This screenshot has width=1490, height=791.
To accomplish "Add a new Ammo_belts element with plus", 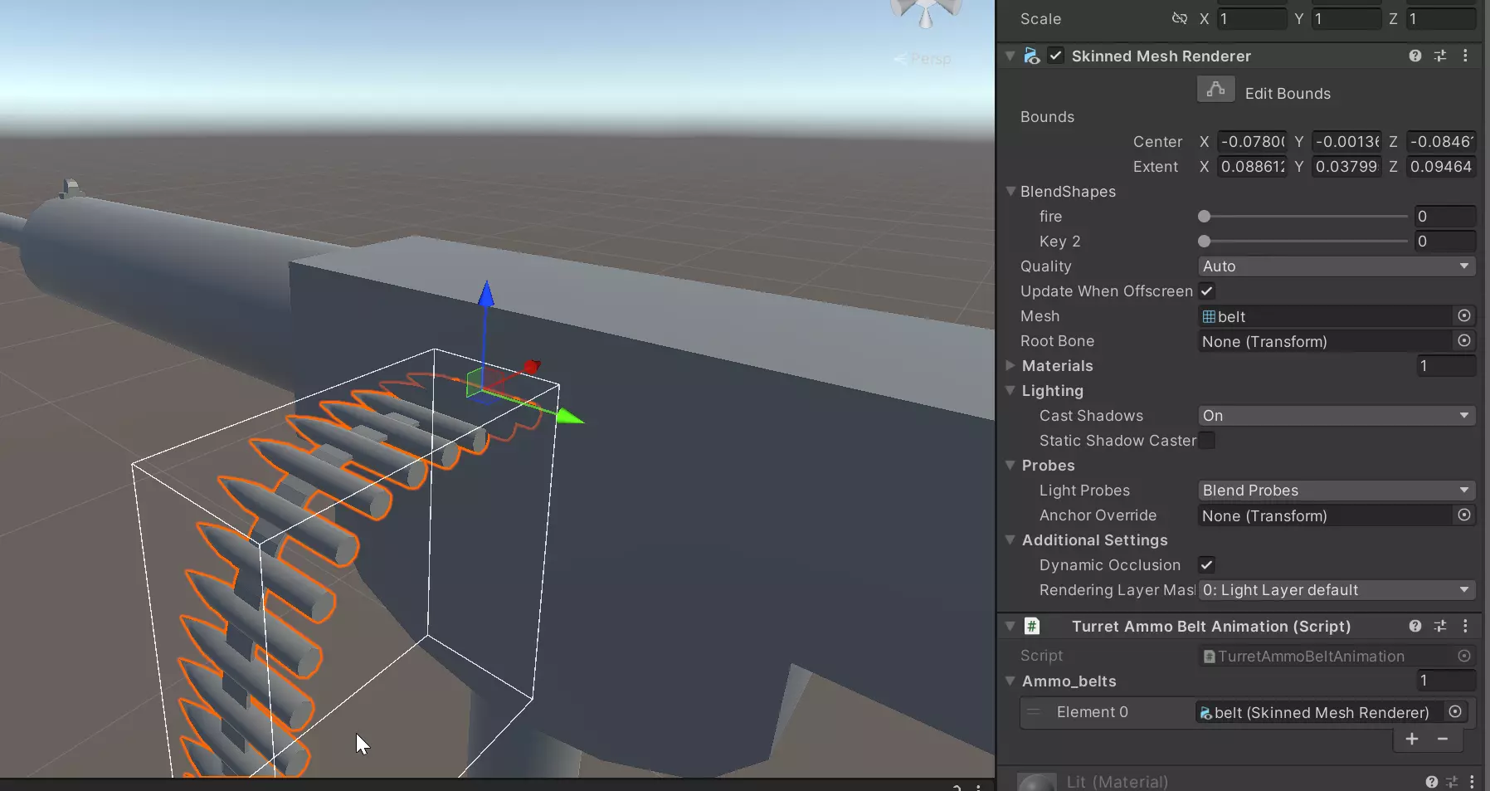I will [1412, 739].
